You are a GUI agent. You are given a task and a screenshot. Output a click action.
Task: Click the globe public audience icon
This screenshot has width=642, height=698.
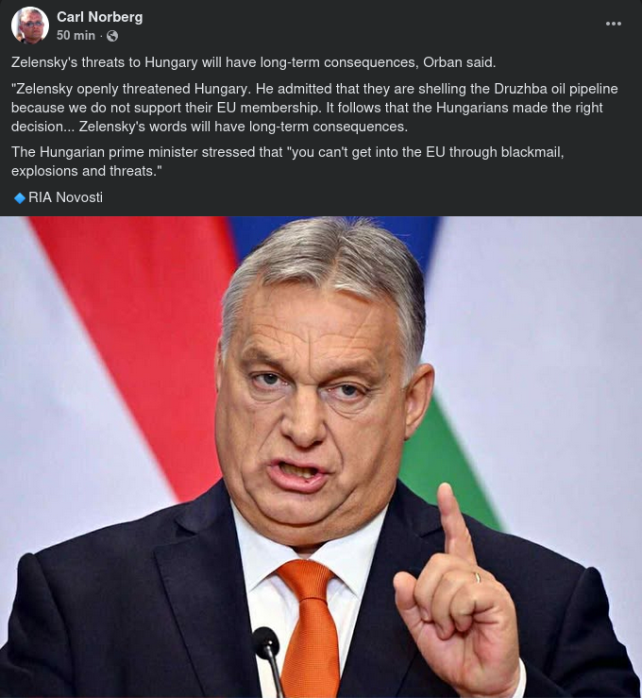112,36
